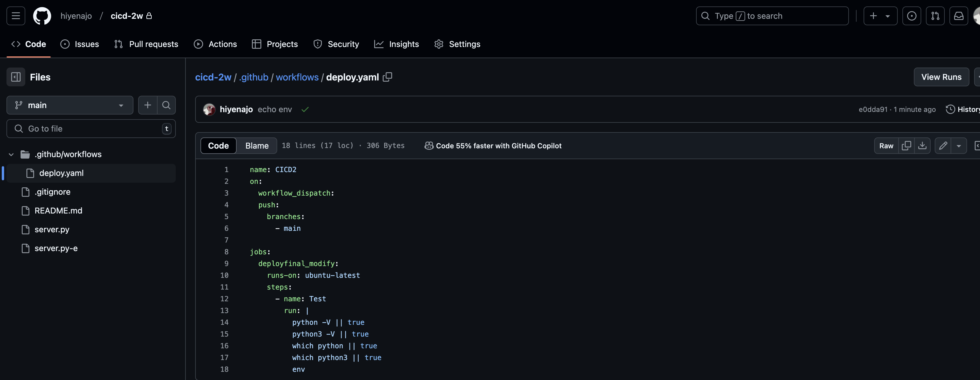Download the raw file

[922, 146]
